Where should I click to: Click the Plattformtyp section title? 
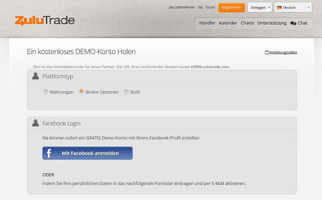[58, 76]
